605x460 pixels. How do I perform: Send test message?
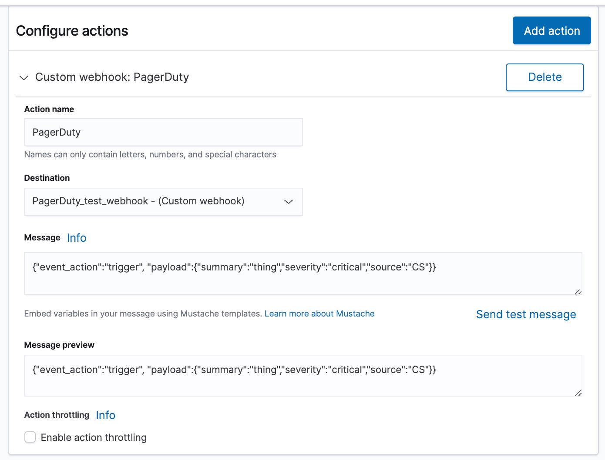click(x=526, y=314)
